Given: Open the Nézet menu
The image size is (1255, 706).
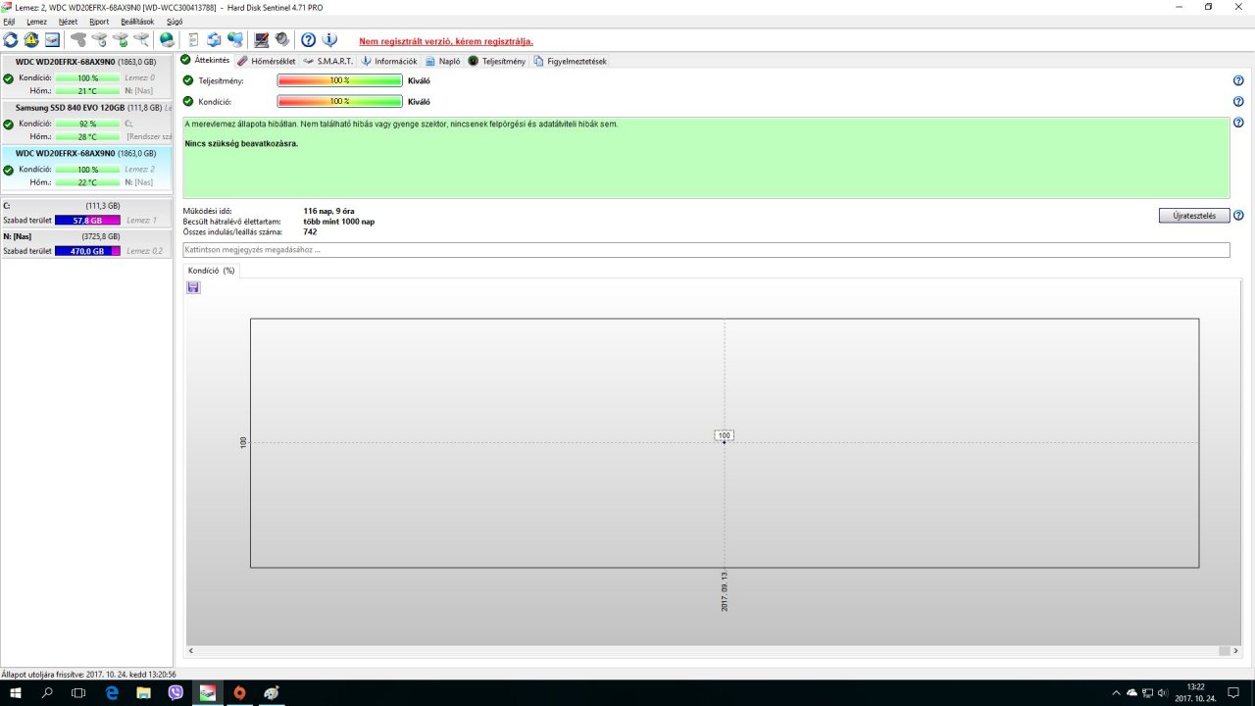Looking at the screenshot, I should [x=68, y=21].
